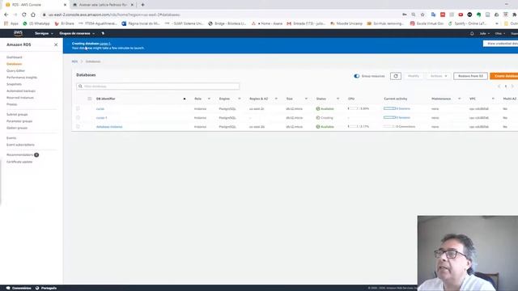The height and width of the screenshot is (291, 518).
Task: Open the Apps bookmarks shortcut
Action: click(11, 23)
